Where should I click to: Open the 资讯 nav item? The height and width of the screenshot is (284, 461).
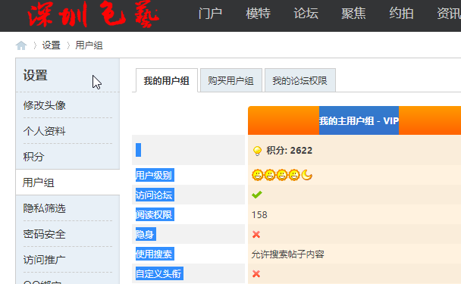(x=449, y=14)
